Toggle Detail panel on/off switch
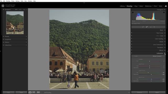 point(132,41)
